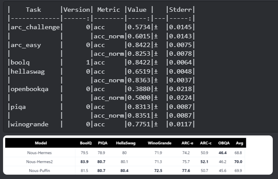Click Nous-Hermes PIQA score 78.9
Image resolution: width=278 pixels, height=179 pixels.
[x=101, y=153]
